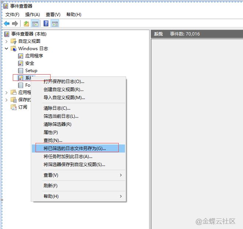Image resolution: width=243 pixels, height=229 pixels.
Task: Click the Forward arrow toolbar icon
Action: 15,24
